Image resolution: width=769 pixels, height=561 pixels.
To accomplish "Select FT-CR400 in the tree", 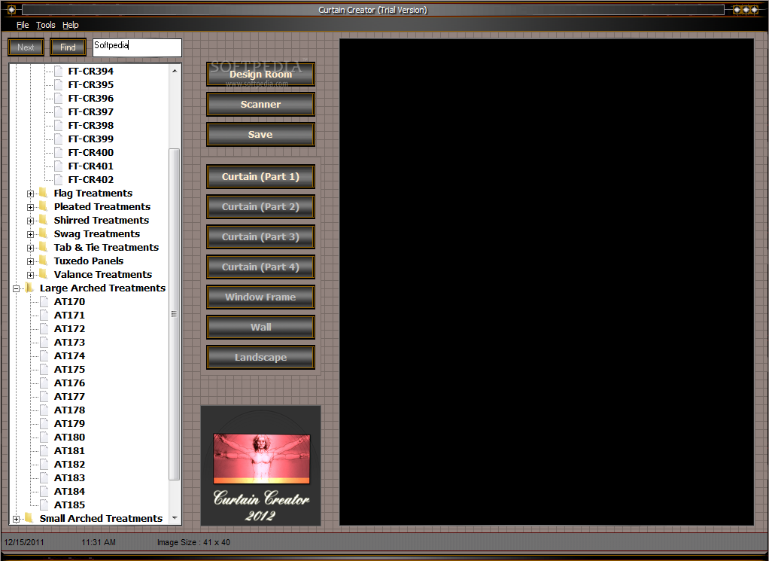I will point(91,153).
